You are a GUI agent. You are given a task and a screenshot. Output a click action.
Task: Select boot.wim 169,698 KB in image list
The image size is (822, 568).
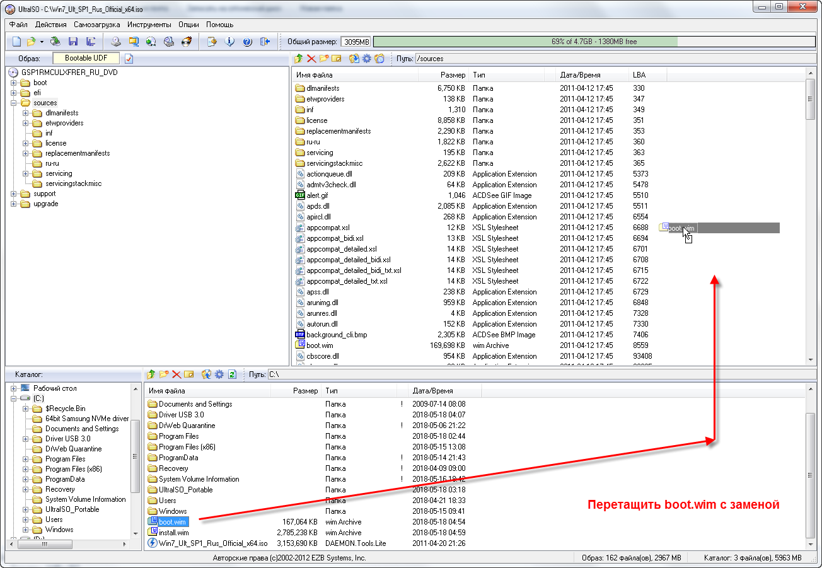(x=320, y=345)
